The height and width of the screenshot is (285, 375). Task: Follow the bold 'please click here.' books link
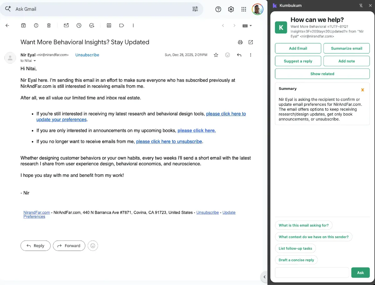197,131
